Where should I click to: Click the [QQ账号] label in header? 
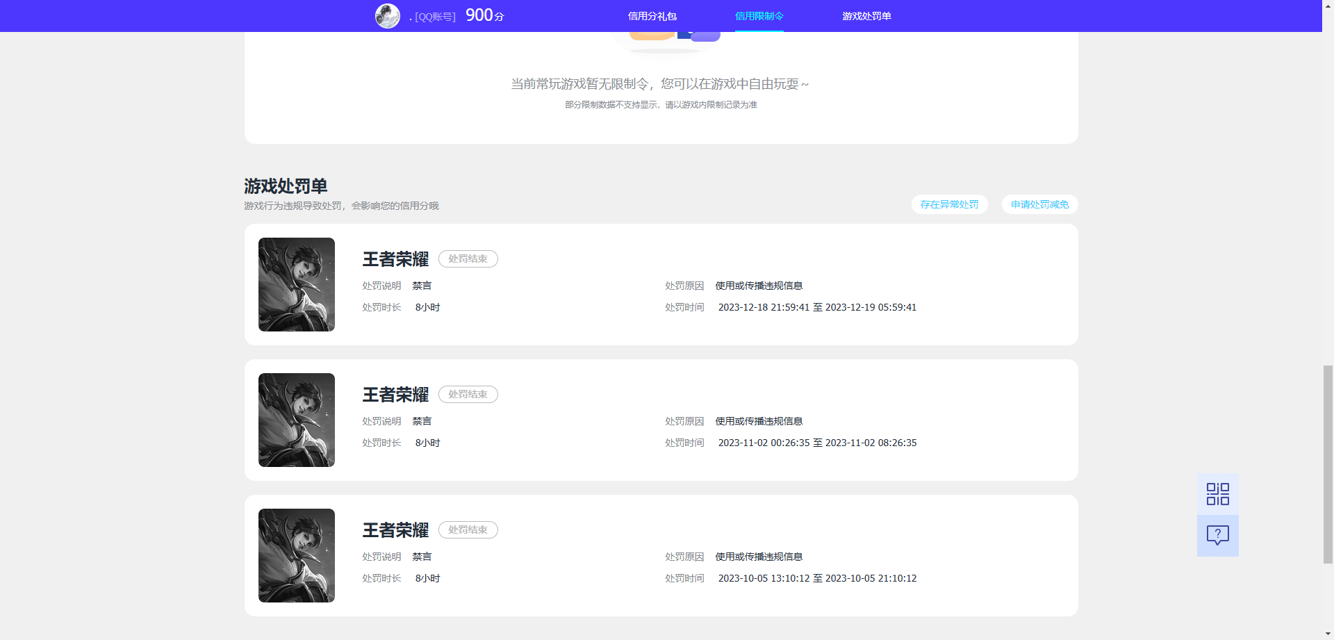[x=435, y=17]
